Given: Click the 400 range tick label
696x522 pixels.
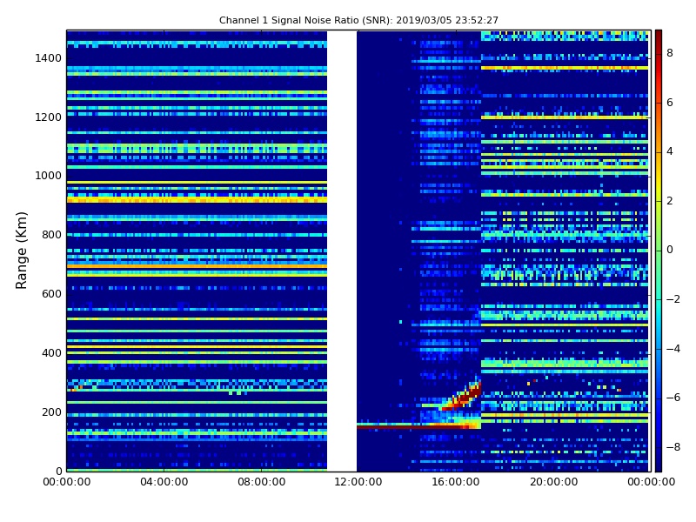Looking at the screenshot, I should (51, 353).
